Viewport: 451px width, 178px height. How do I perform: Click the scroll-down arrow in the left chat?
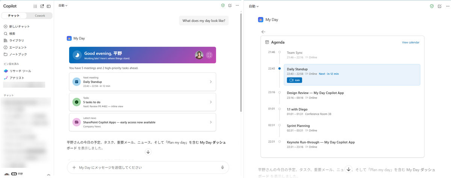point(148,152)
